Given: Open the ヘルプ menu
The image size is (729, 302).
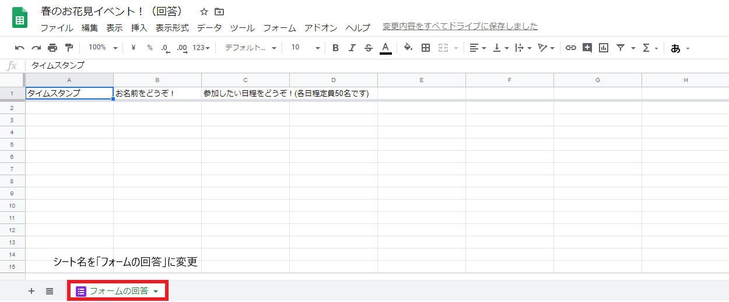Looking at the screenshot, I should pyautogui.click(x=358, y=27).
